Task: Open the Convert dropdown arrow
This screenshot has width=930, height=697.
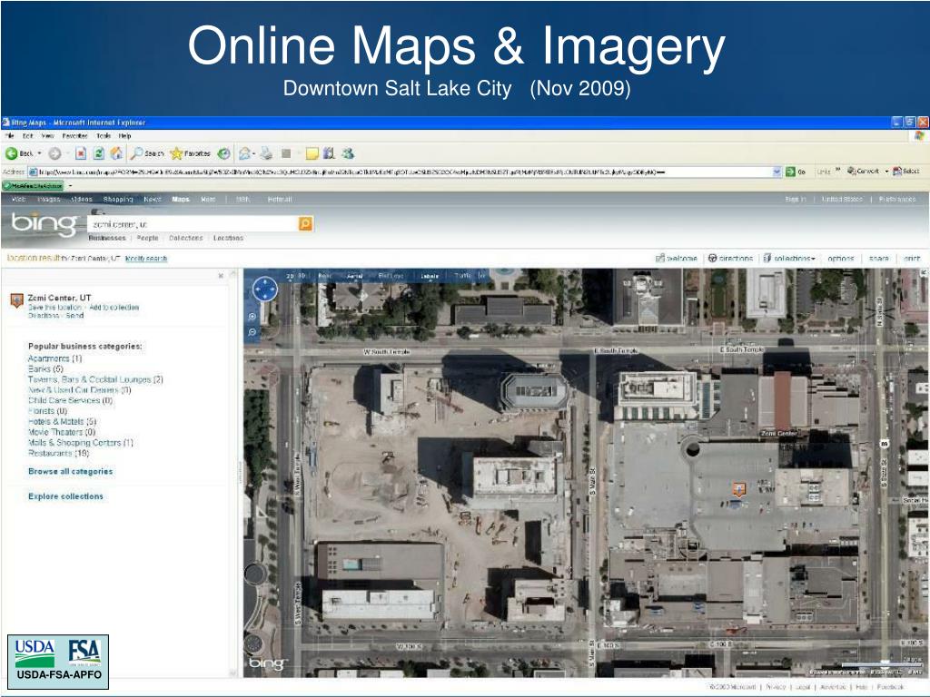Action: point(886,172)
